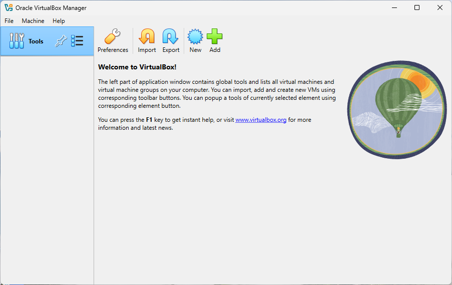Click the empty virtual machine list area
The width and height of the screenshot is (452, 285).
click(x=47, y=170)
